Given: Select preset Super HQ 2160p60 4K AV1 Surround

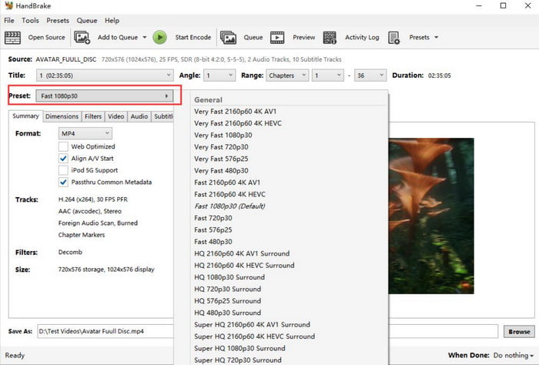Looking at the screenshot, I should (x=252, y=325).
